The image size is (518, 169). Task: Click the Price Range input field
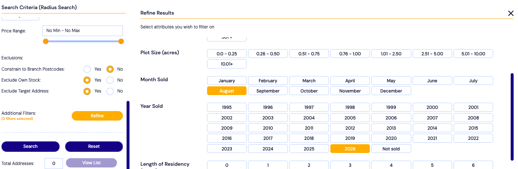point(83,31)
